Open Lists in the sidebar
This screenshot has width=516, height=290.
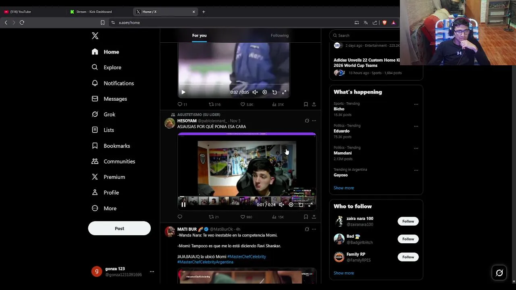pyautogui.click(x=103, y=130)
